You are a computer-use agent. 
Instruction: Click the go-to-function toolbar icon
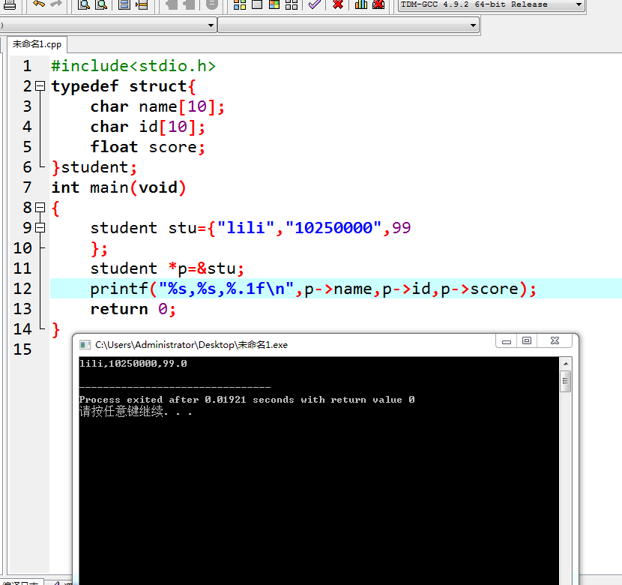124,4
